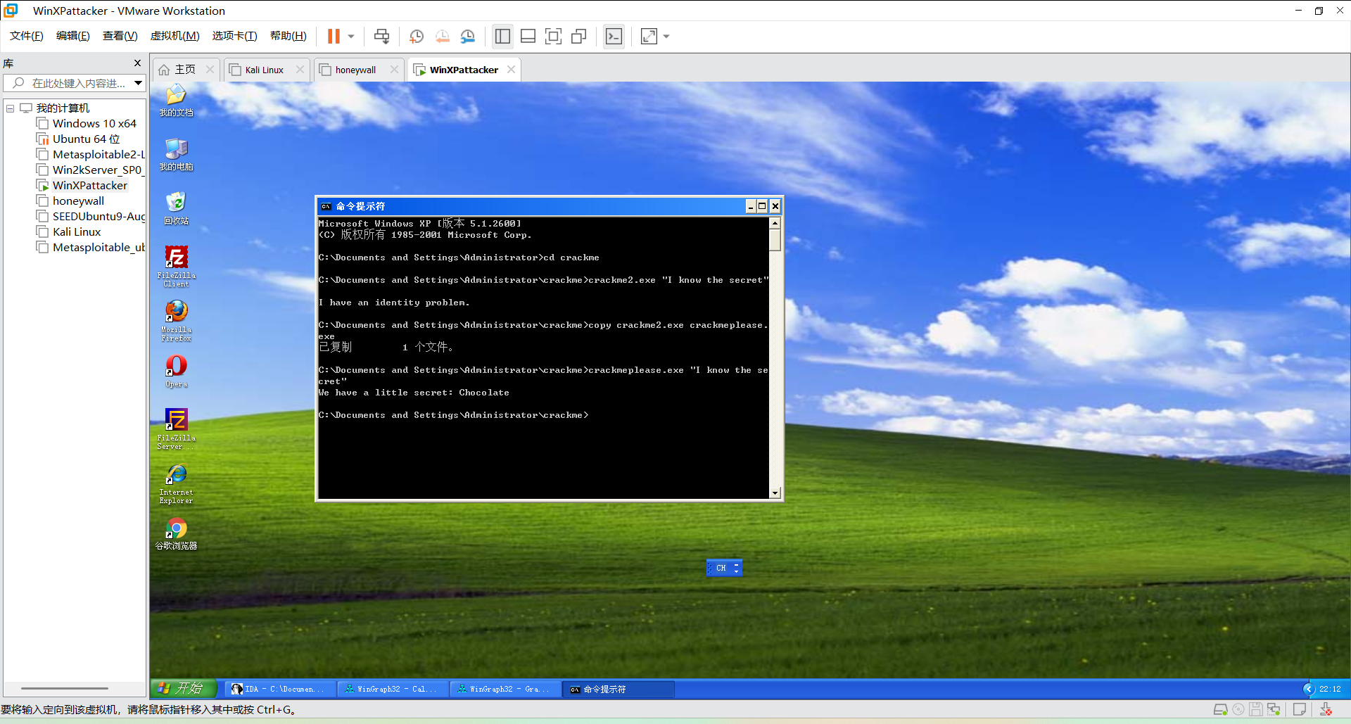Viewport: 1351px width, 724px height.
Task: Expand the hidden system tray icons
Action: tap(1309, 689)
